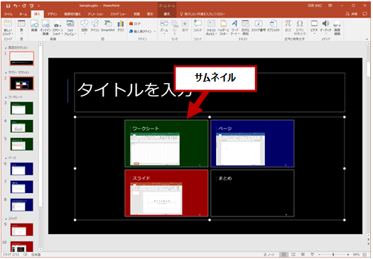
Task: Open the Store (ストア) add-ins
Action: [x=135, y=23]
